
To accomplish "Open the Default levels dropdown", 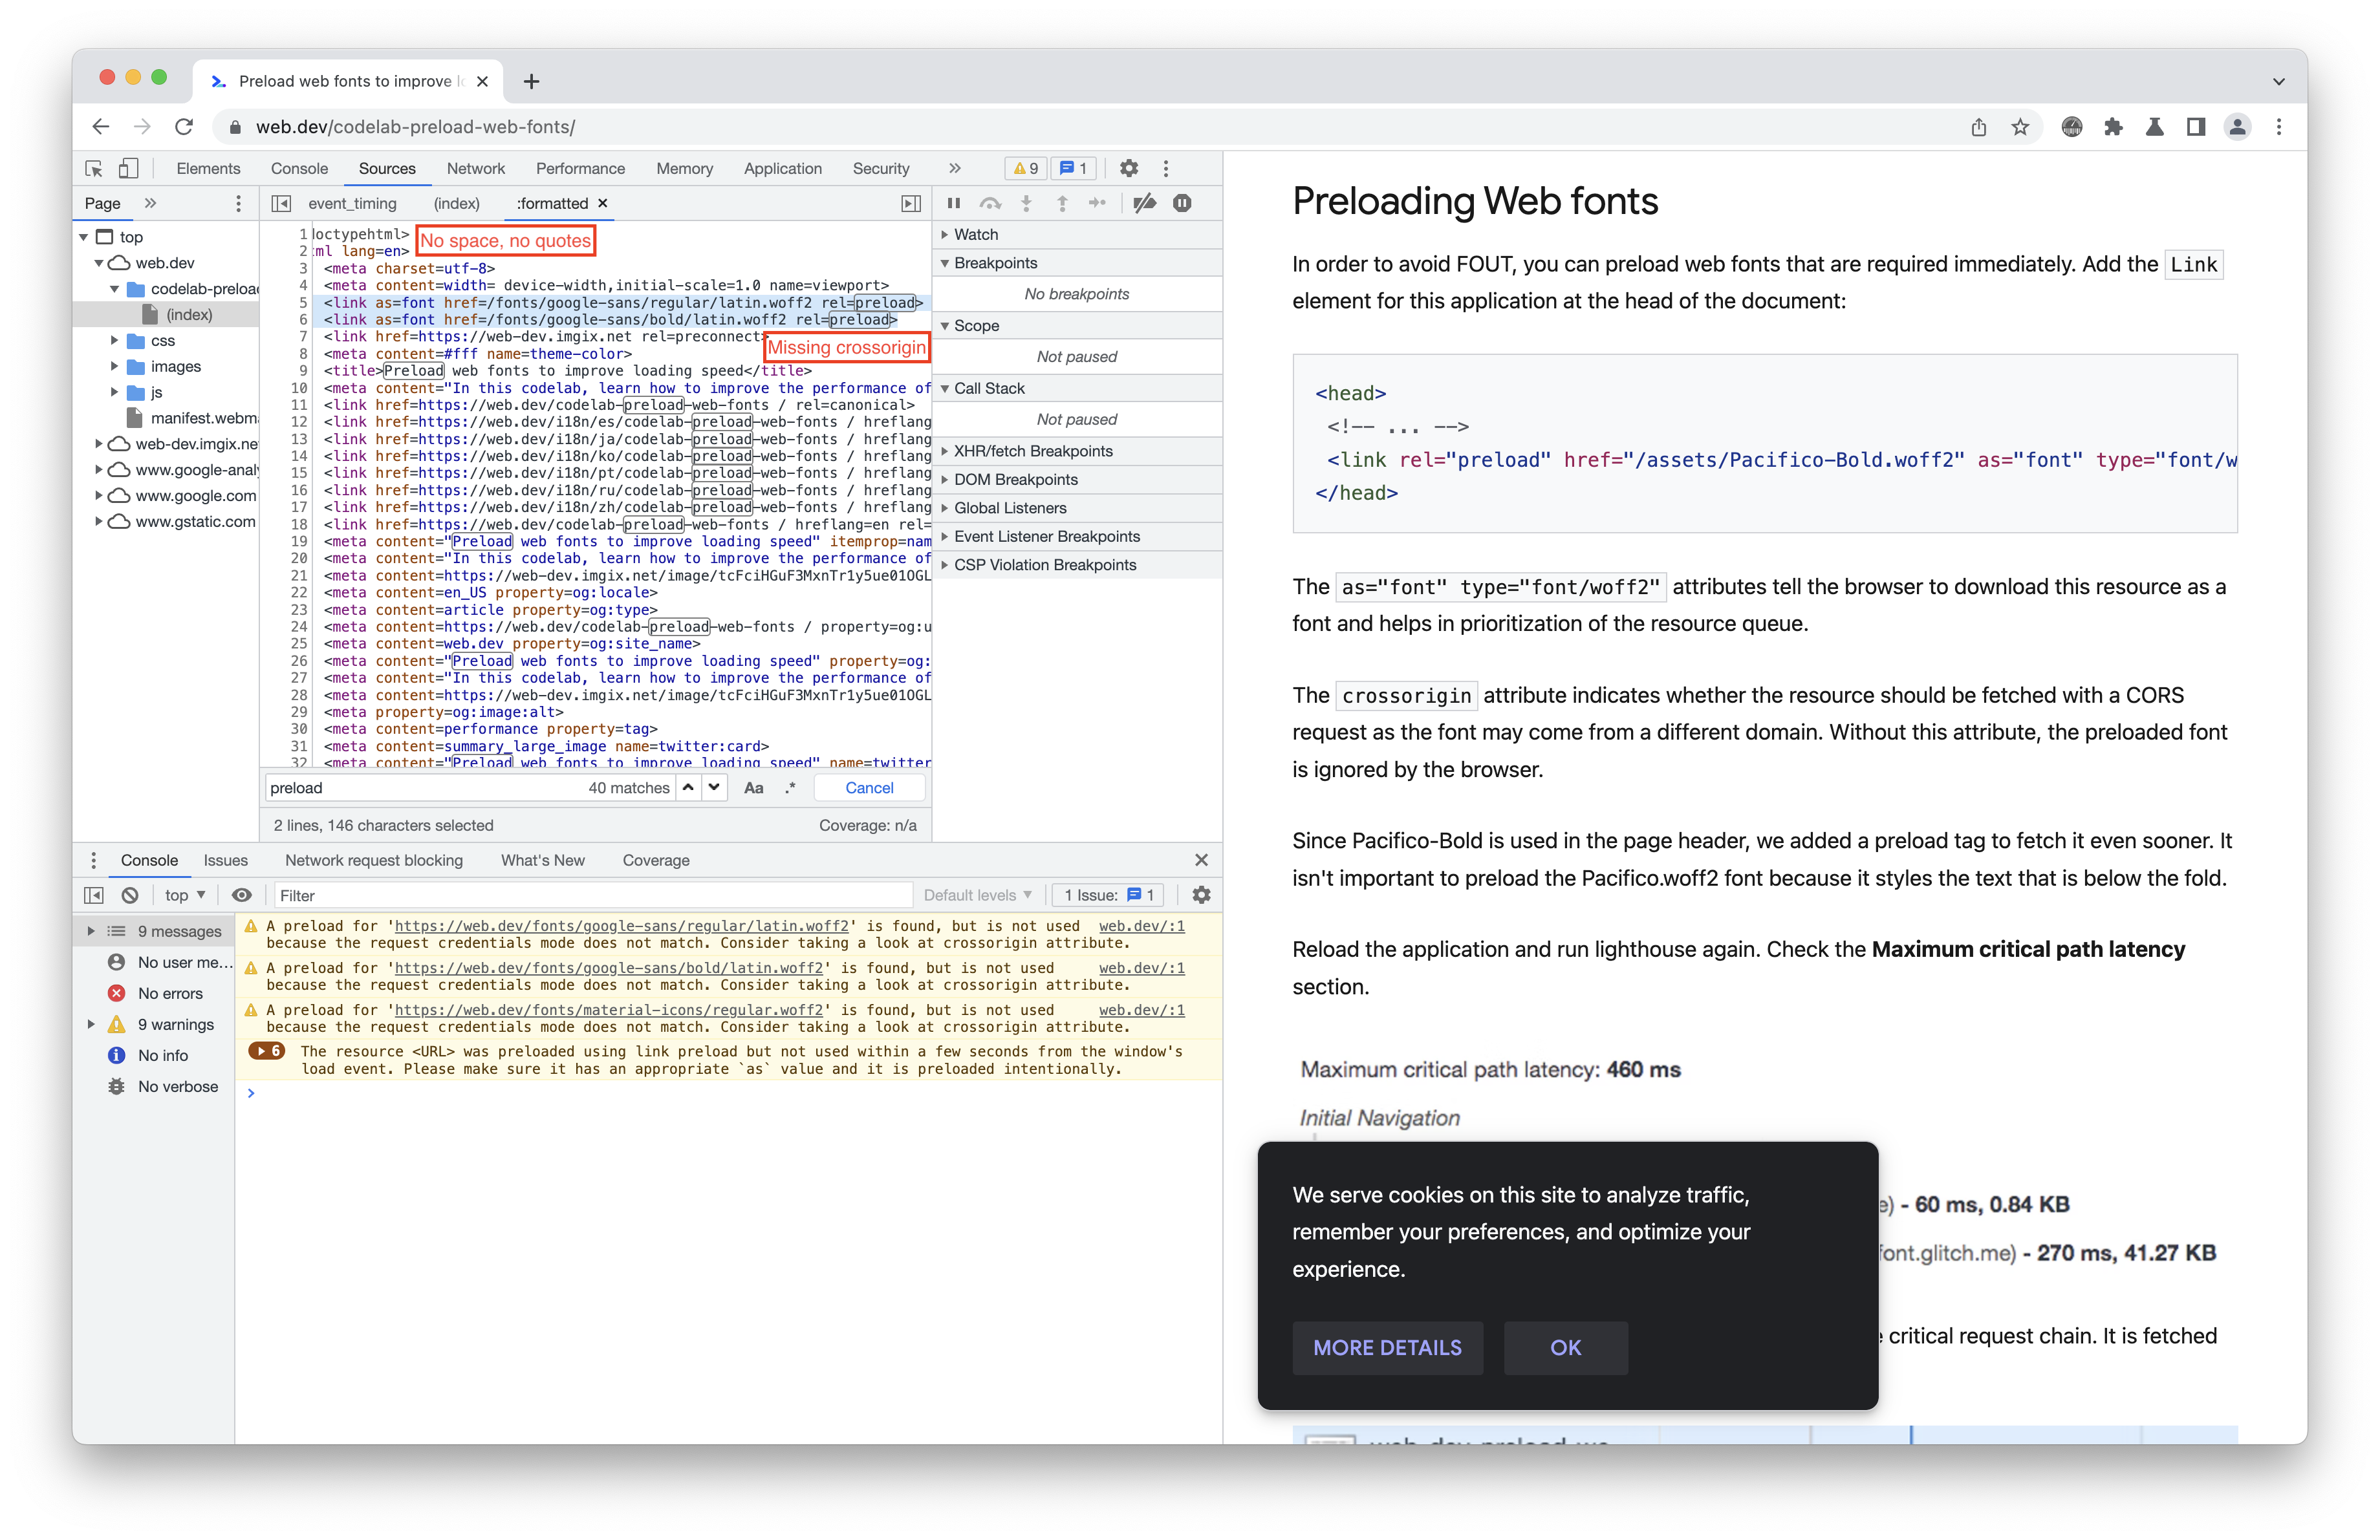I will (x=977, y=894).
